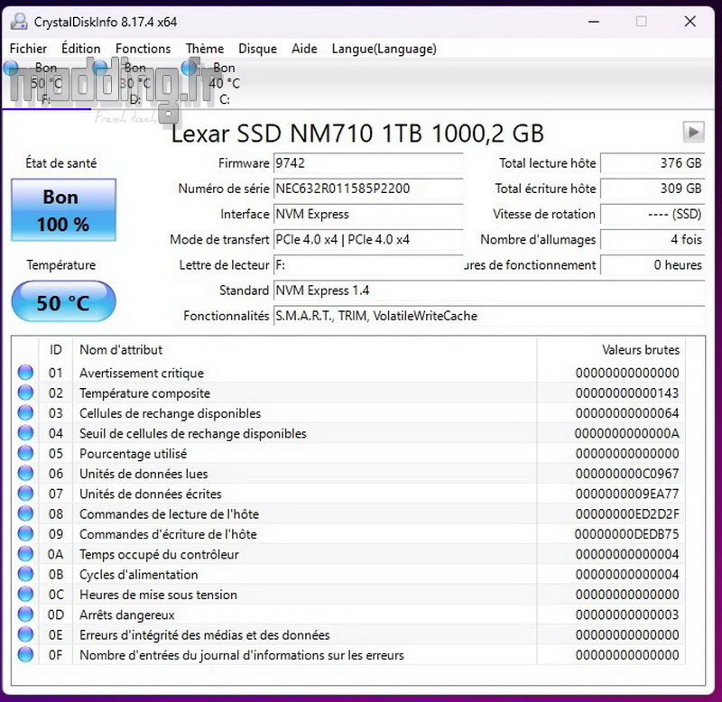Viewport: 722px width, 702px height.
Task: Open the Aide menu
Action: pos(304,49)
